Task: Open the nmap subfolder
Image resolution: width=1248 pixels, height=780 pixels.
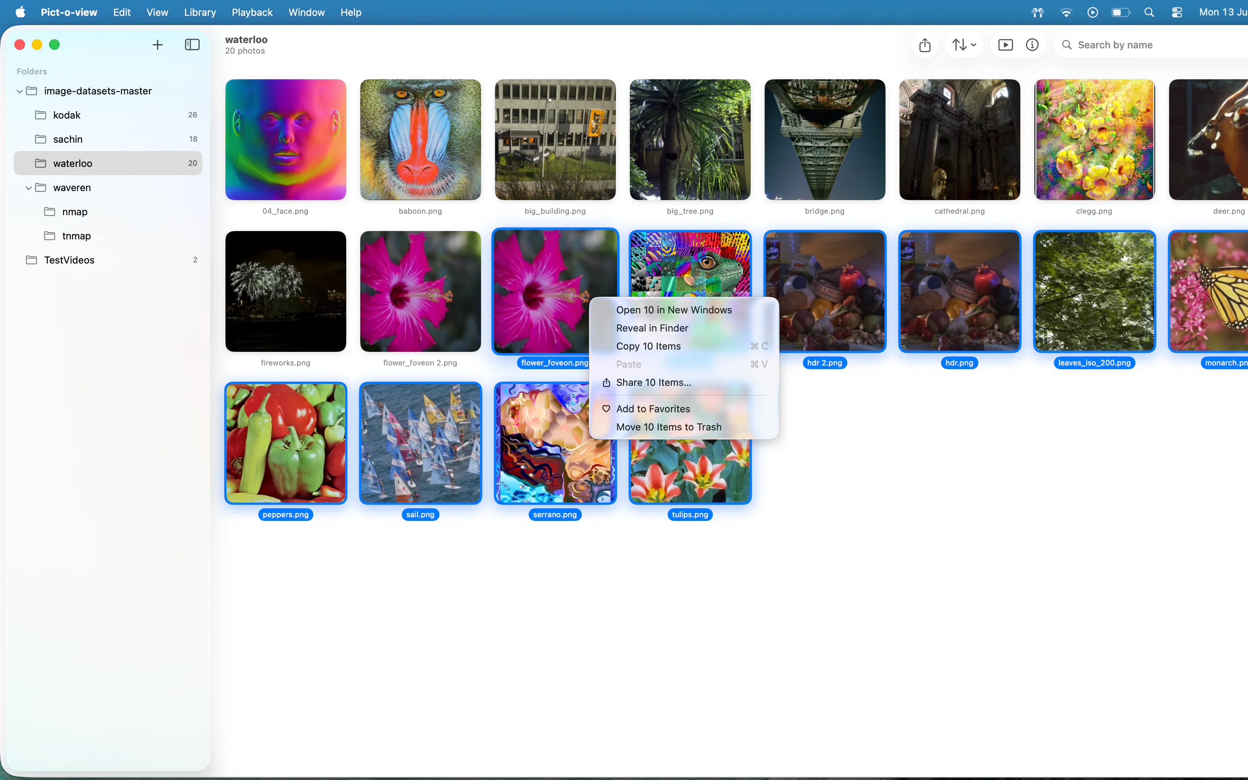Action: (108, 212)
